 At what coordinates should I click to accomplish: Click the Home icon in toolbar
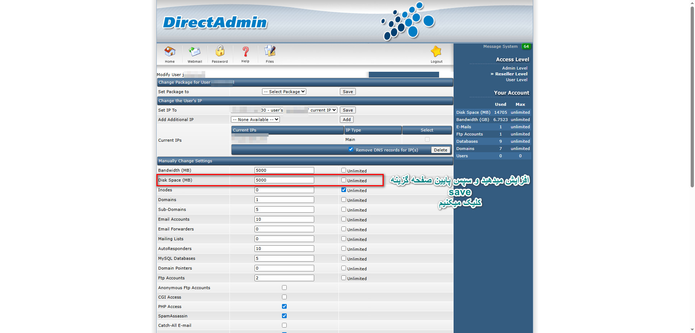(x=170, y=52)
